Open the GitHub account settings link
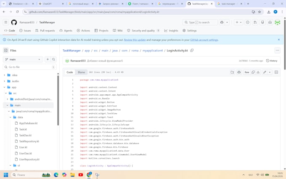 [x=204, y=40]
